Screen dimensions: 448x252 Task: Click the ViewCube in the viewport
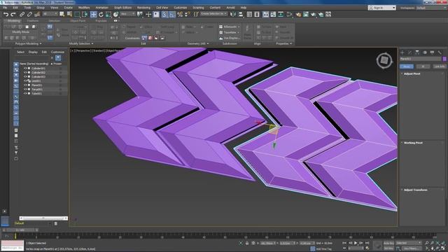[x=384, y=60]
